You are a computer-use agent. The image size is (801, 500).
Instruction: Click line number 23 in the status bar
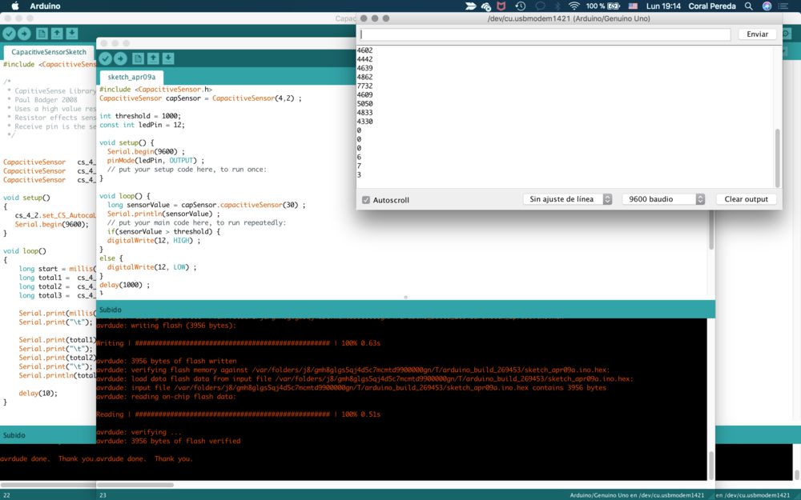103,495
